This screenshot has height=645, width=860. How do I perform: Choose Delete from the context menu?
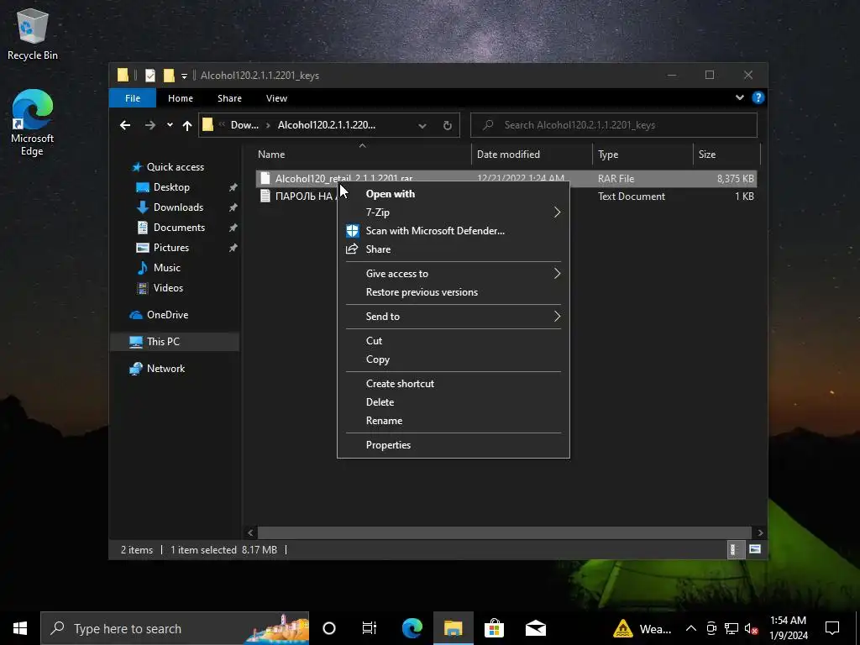click(x=453, y=402)
